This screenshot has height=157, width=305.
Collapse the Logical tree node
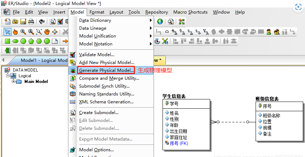pos(8,75)
